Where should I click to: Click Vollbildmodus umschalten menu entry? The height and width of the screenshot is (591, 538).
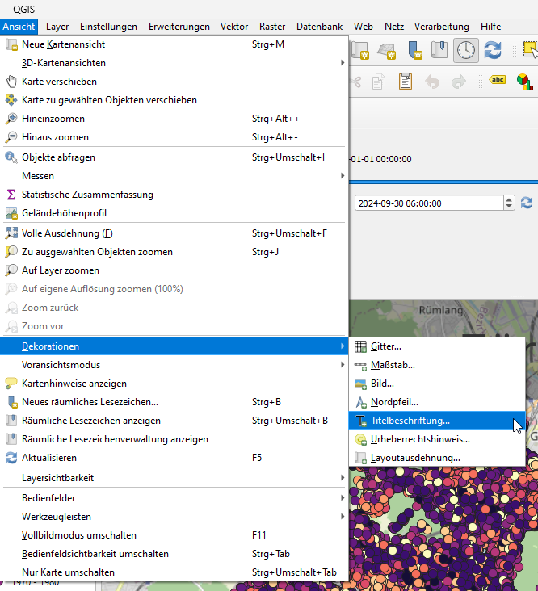tap(79, 535)
